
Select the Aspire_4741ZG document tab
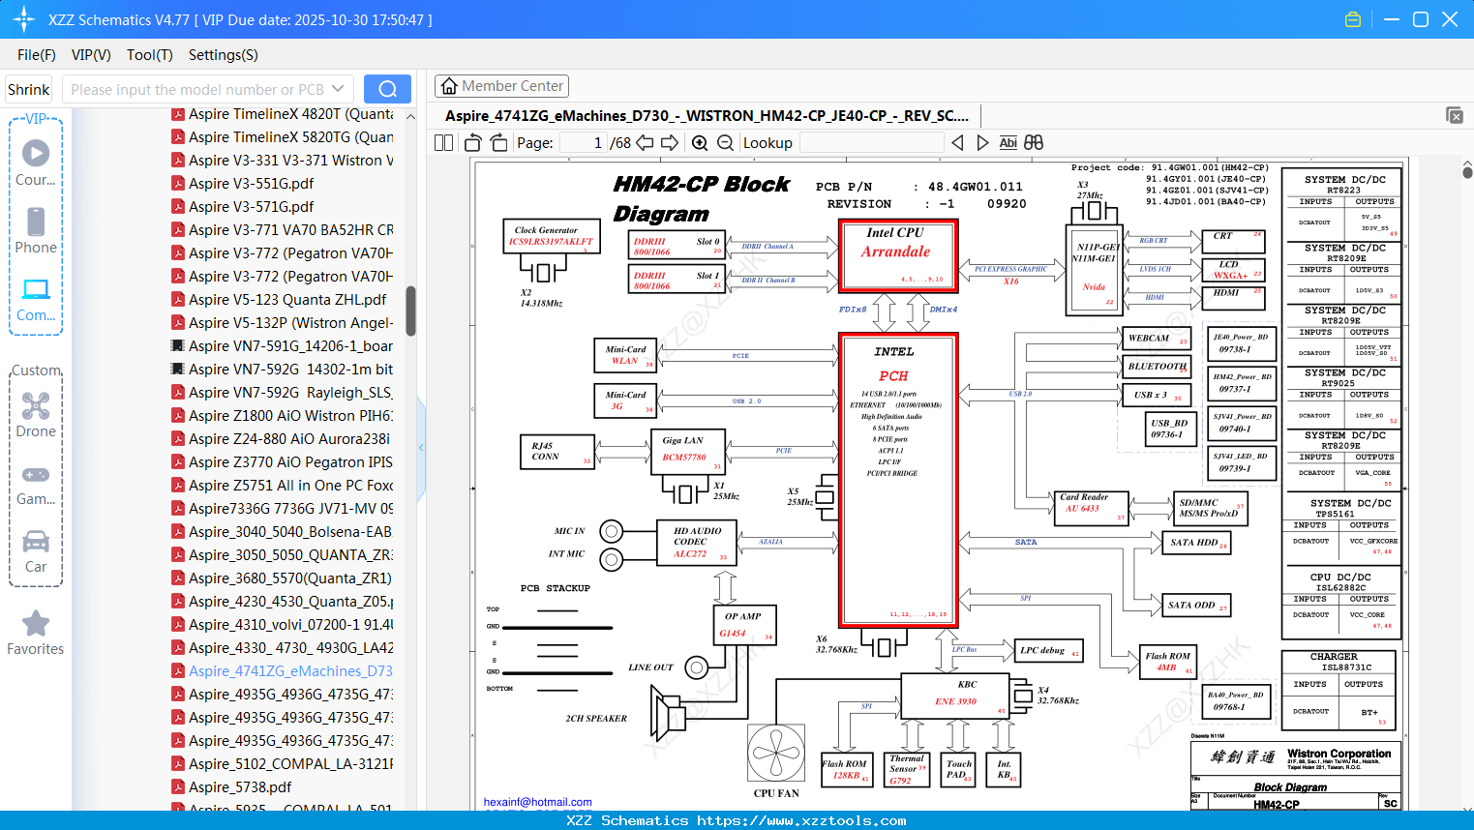pos(707,115)
